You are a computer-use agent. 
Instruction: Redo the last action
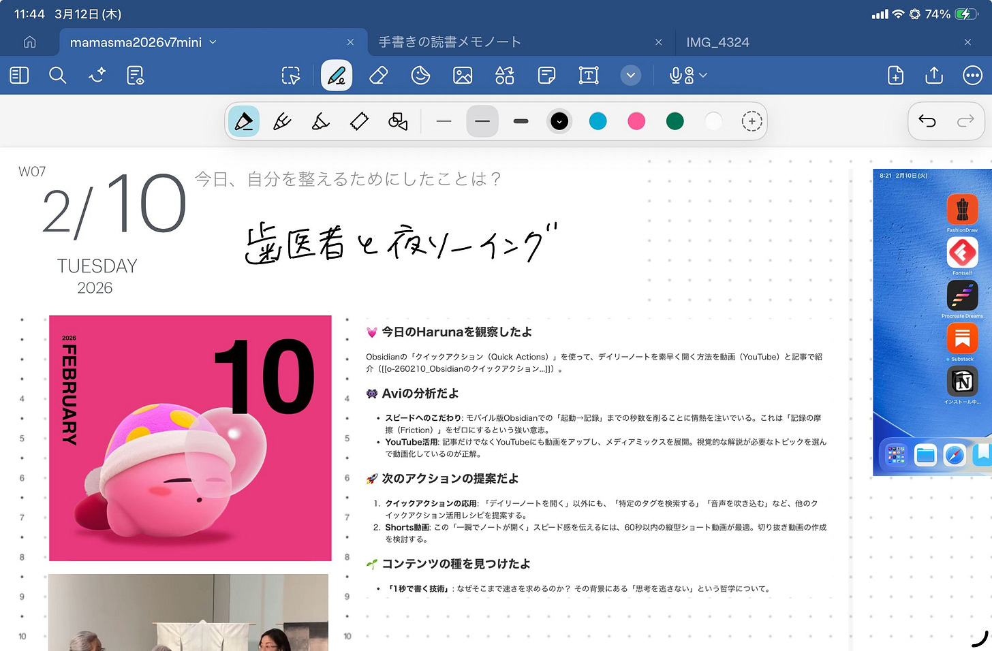coord(965,121)
